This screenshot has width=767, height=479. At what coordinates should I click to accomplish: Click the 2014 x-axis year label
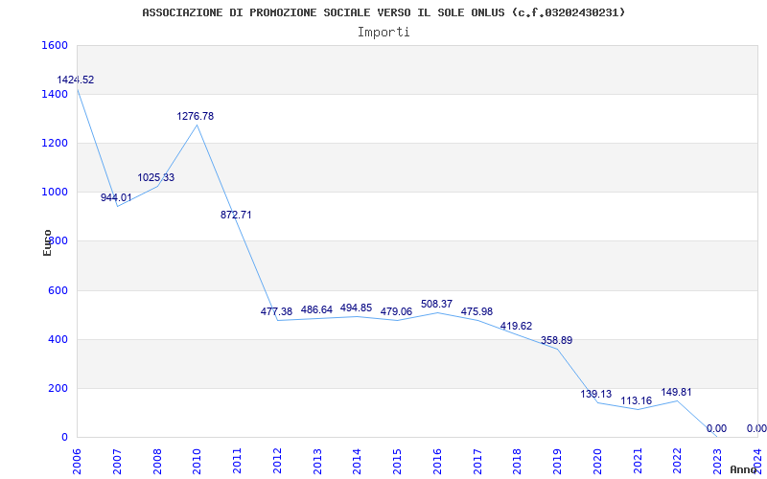tap(358, 461)
